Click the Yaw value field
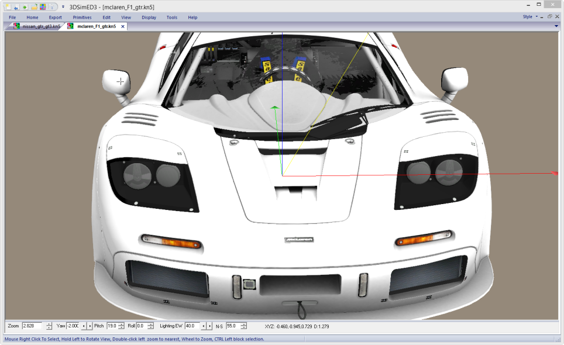This screenshot has height=345, width=564. 73,326
